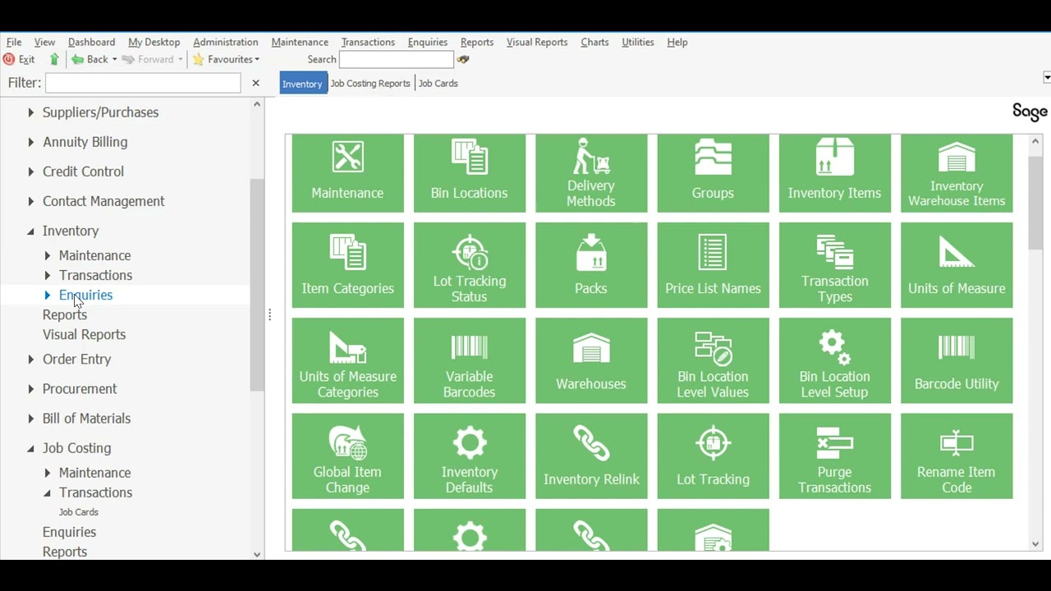Select Enquiries under Inventory in tree
The image size is (1051, 591).
click(85, 295)
